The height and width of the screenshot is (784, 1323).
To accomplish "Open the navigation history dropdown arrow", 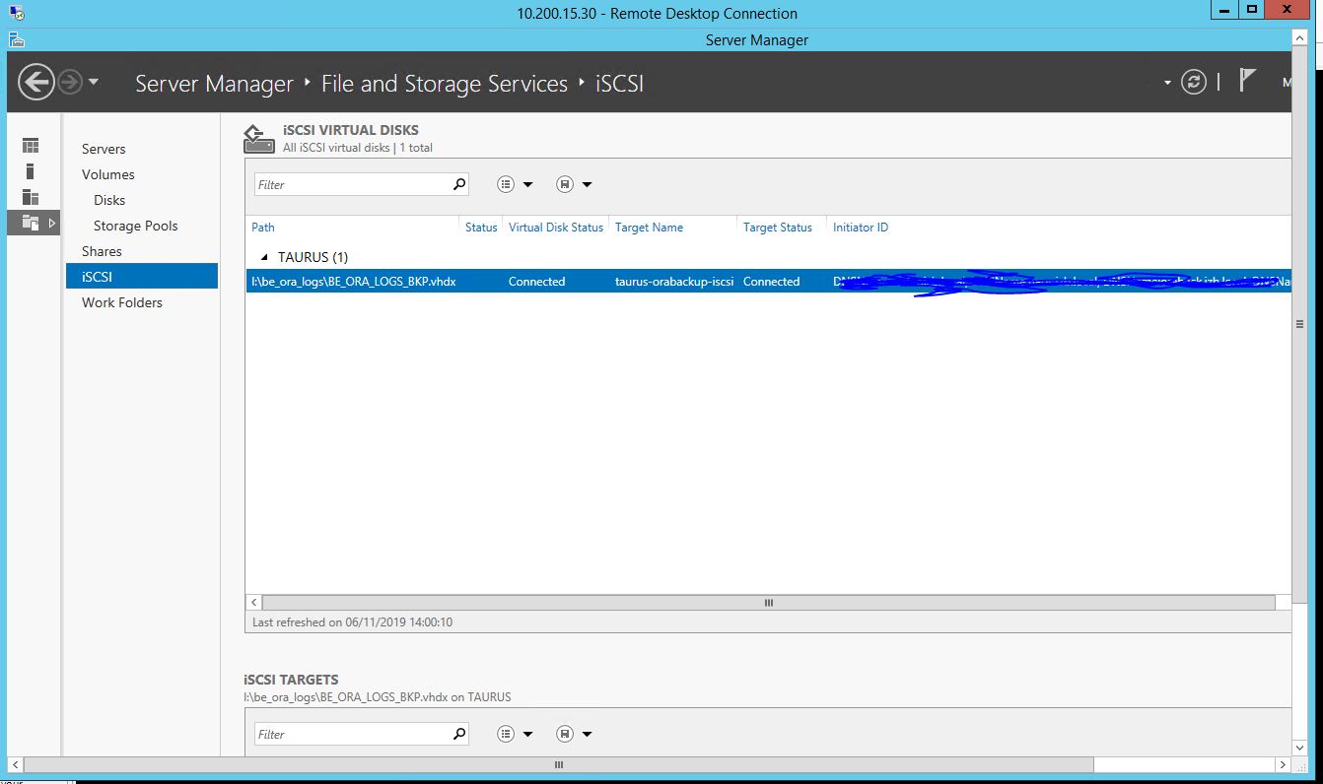I will point(94,82).
